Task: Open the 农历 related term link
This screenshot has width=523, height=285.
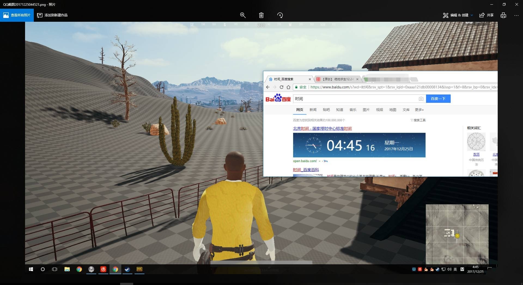Action: 476,154
